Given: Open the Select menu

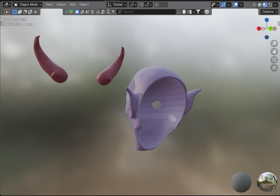Looking at the screenshot, I should point(61,5).
